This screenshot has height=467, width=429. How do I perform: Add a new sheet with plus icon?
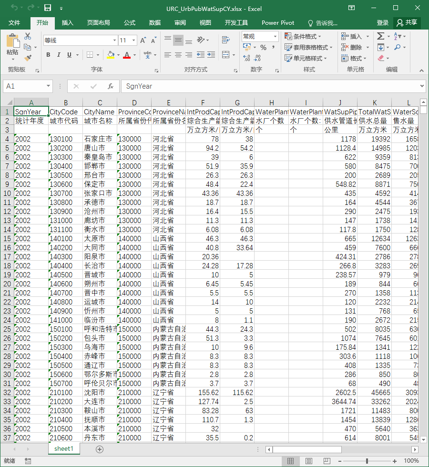click(100, 449)
